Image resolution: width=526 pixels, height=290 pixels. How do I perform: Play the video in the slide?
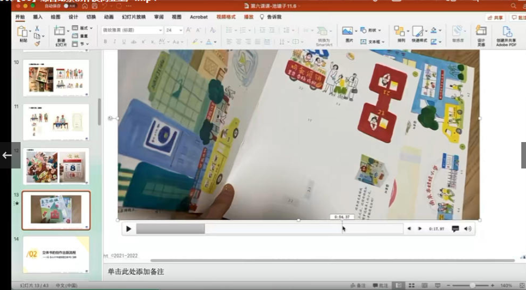tap(129, 229)
